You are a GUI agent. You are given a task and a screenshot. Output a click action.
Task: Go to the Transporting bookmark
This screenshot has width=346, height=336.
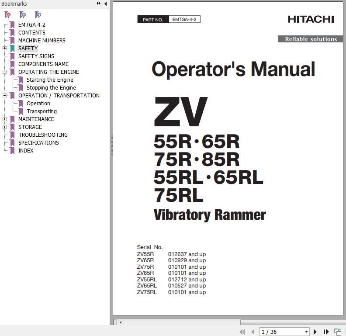pos(42,111)
